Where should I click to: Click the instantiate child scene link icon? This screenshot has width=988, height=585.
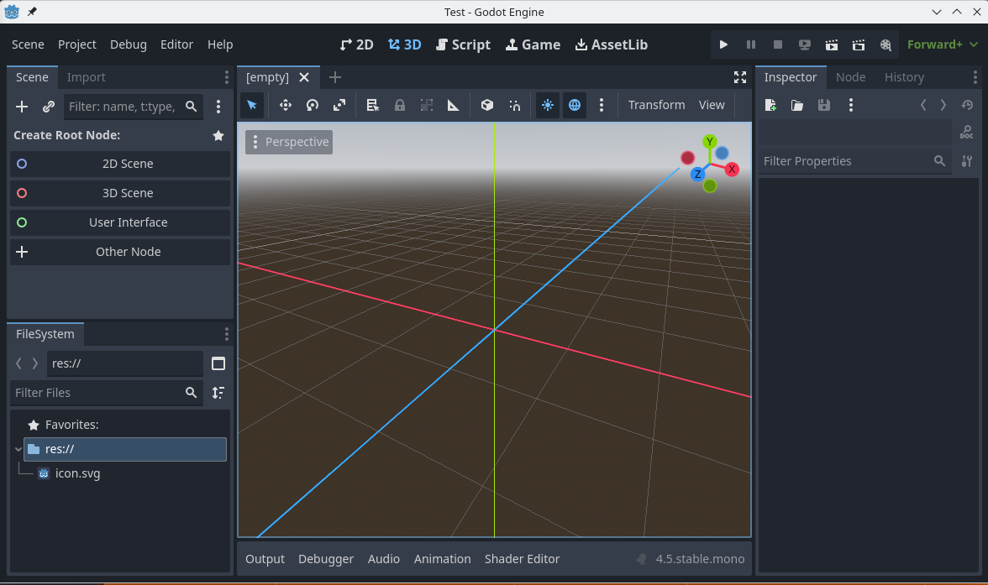tap(49, 107)
